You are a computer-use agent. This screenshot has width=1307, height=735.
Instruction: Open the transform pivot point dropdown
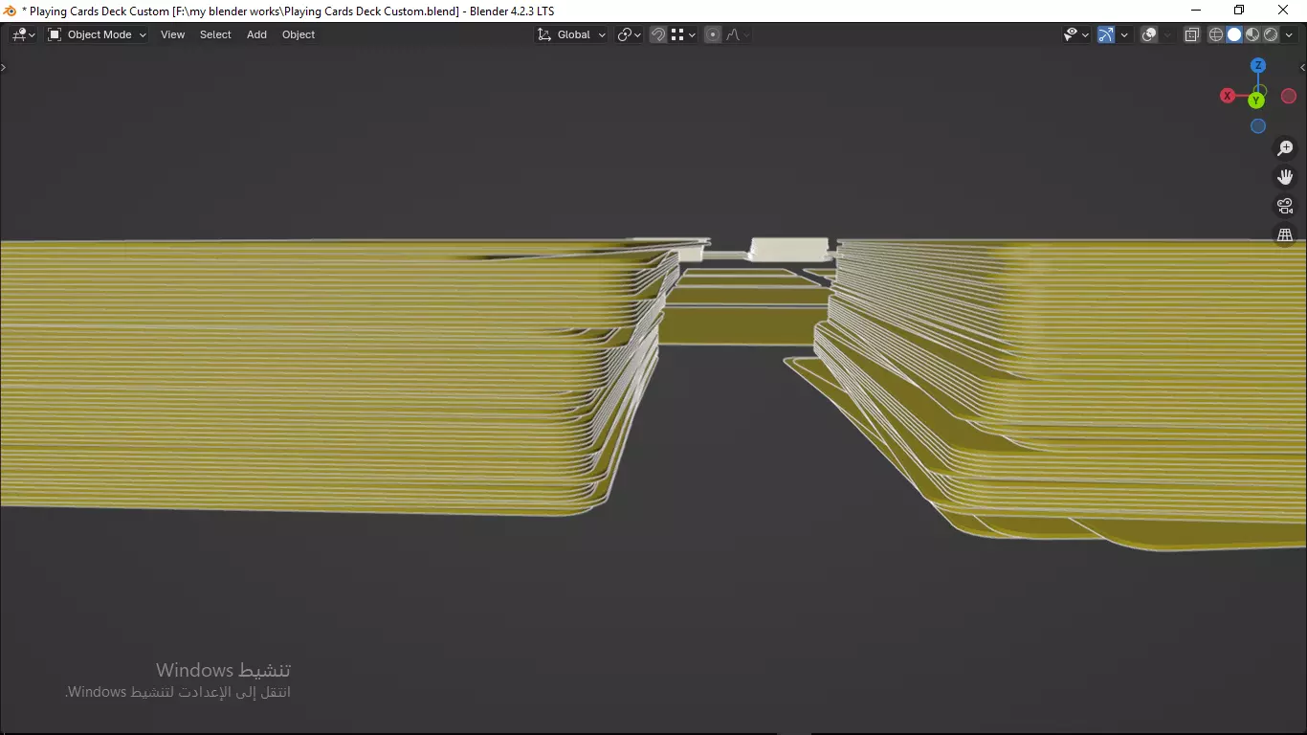click(629, 34)
